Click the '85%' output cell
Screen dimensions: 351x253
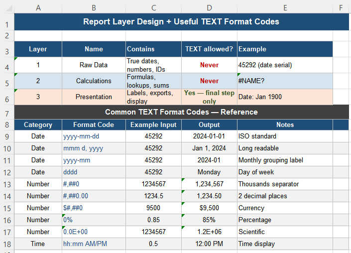[x=209, y=220]
